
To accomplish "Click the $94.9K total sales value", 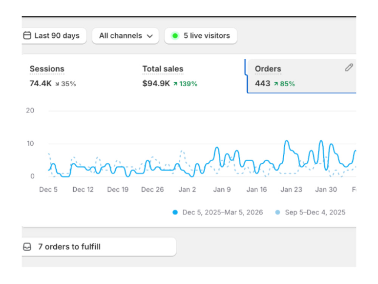I will [156, 84].
